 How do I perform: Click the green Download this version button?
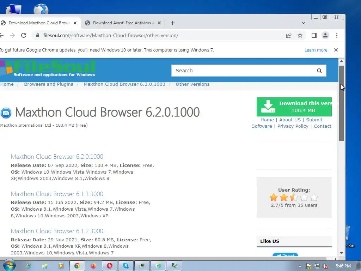294,107
